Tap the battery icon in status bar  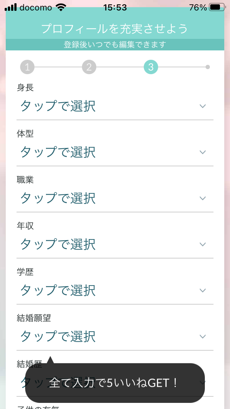pos(217,7)
